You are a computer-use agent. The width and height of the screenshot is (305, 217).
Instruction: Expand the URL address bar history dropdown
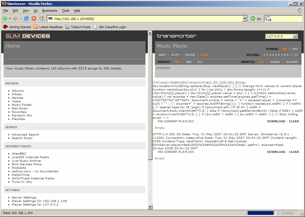click(x=245, y=19)
